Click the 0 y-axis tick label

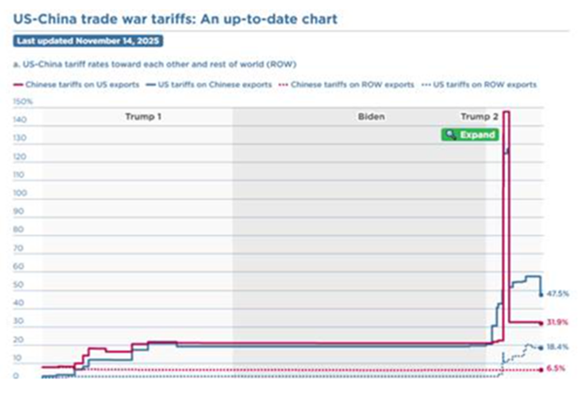click(x=16, y=375)
